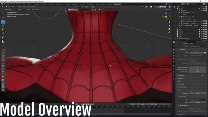
Task: Enable the Transparent Glass checkbox
Action: tap(190, 109)
